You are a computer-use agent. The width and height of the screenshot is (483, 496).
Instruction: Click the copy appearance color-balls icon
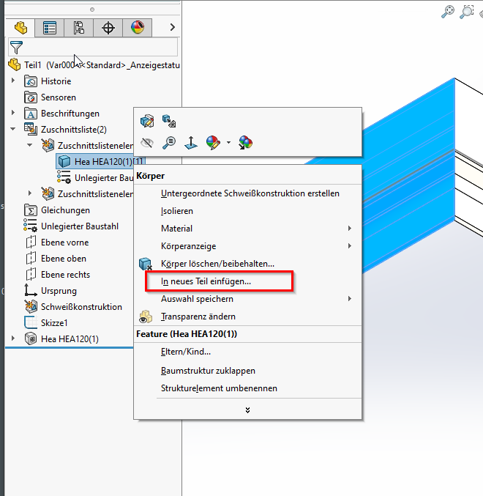(245, 143)
